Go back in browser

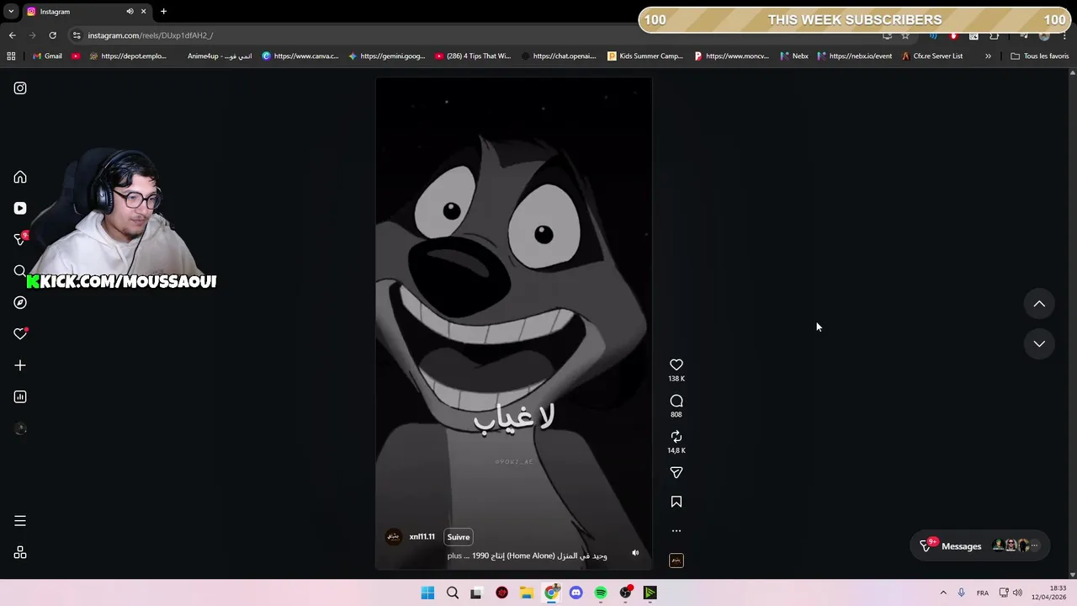pyautogui.click(x=12, y=35)
